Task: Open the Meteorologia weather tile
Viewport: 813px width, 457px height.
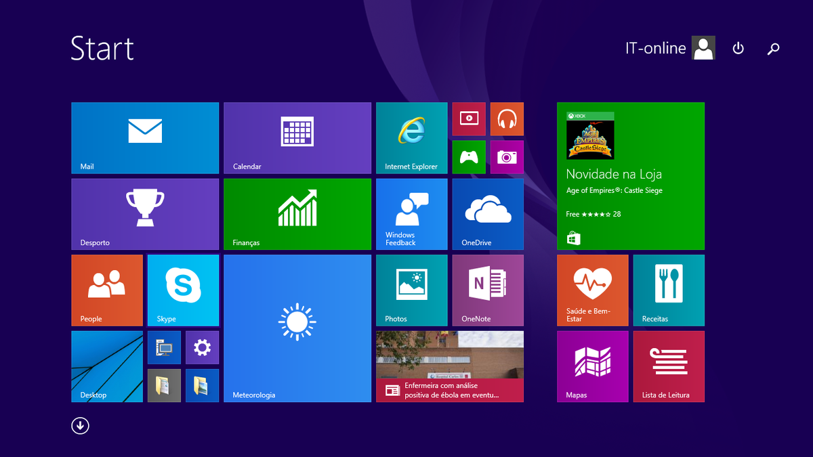Action: click(297, 328)
